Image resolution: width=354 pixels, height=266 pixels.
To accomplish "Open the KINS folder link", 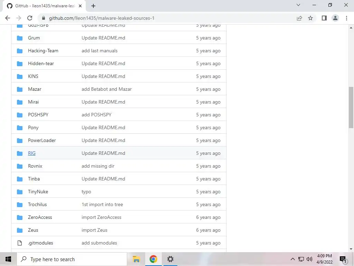I will click(33, 77).
